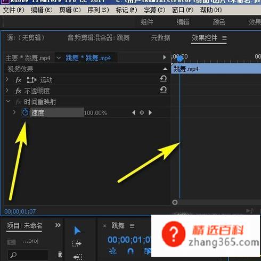
Task: Click the play audio loop icon
Action: (250, 211)
